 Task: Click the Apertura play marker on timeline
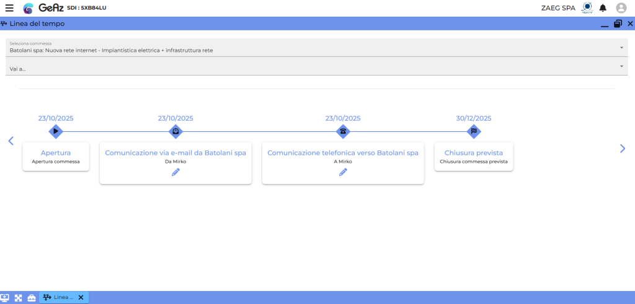pyautogui.click(x=56, y=131)
